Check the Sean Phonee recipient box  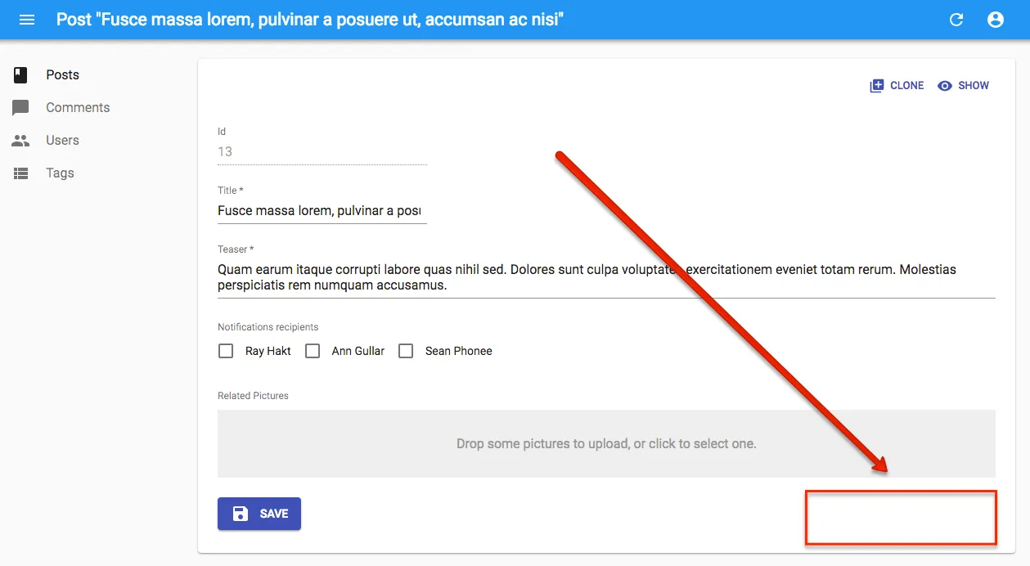[406, 351]
